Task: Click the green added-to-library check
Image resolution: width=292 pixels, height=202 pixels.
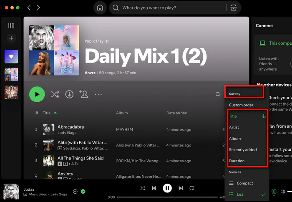Action: pyautogui.click(x=83, y=192)
